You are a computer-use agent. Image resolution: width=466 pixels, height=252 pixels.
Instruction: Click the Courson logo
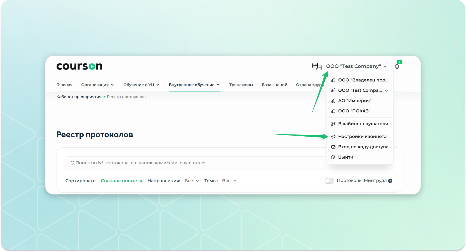pyautogui.click(x=79, y=66)
